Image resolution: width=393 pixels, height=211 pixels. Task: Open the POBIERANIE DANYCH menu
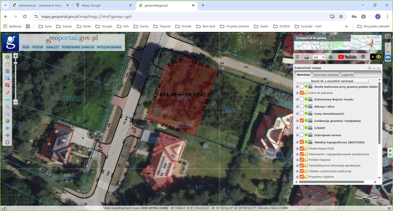click(x=78, y=48)
